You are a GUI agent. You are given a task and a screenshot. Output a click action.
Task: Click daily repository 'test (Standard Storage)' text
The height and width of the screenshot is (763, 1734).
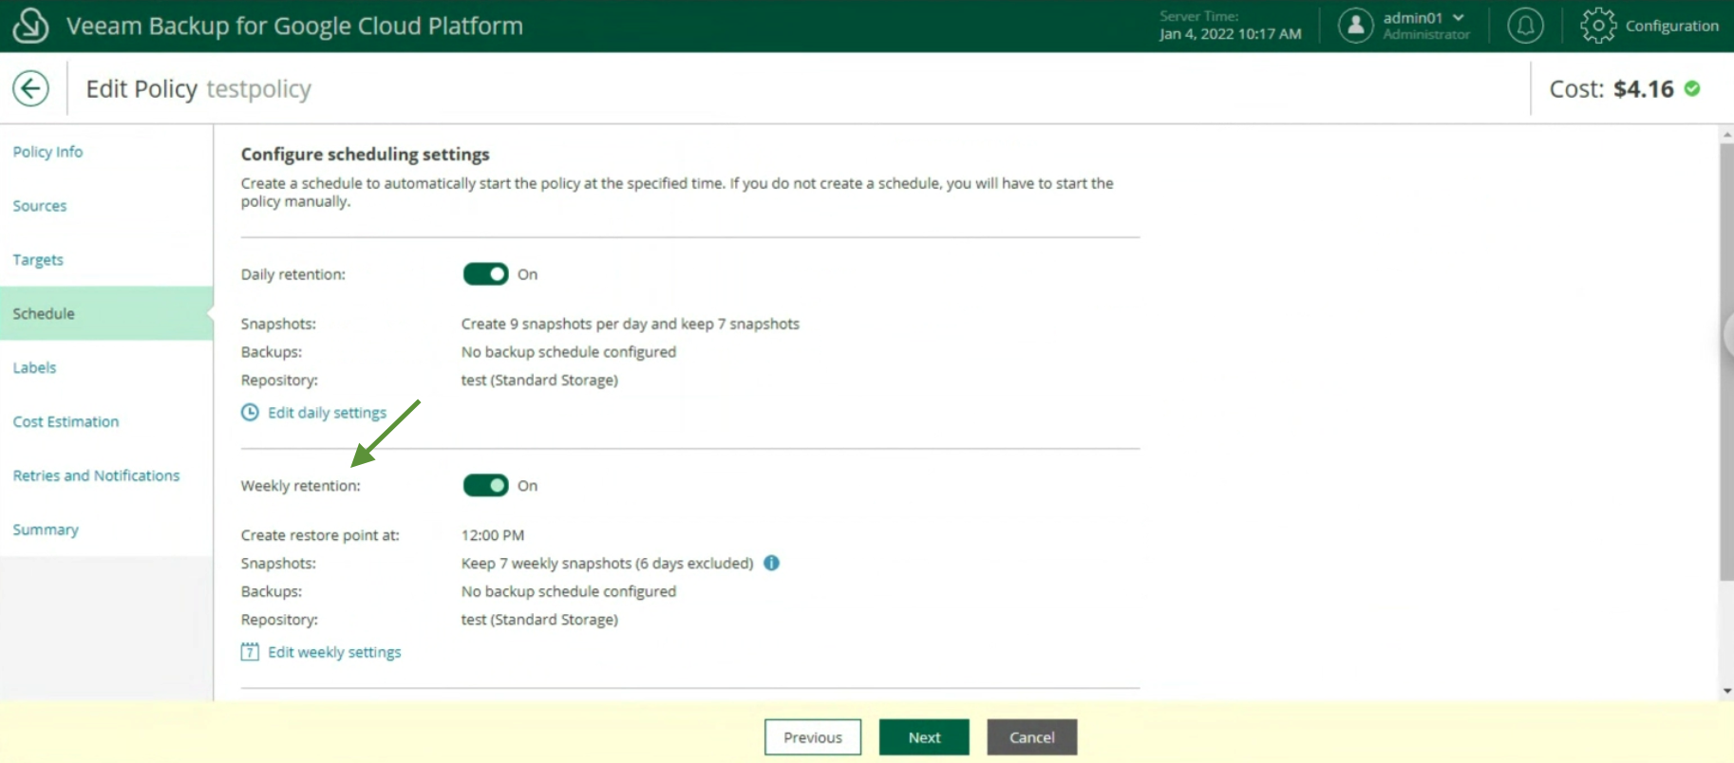539,380
